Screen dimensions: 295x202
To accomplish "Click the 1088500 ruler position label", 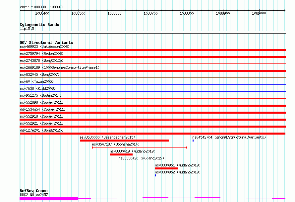I will [78, 13].
